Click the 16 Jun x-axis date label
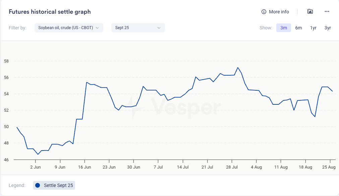The height and width of the screenshot is (196, 339). (85, 167)
